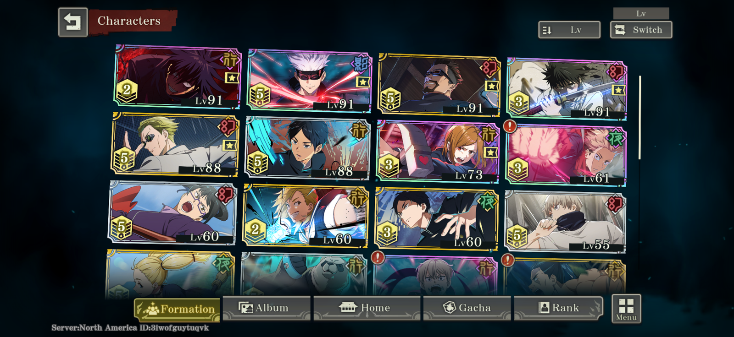This screenshot has height=337, width=734.
Task: Tap the star icon on Lv73 hammer girl card
Action: [491, 152]
